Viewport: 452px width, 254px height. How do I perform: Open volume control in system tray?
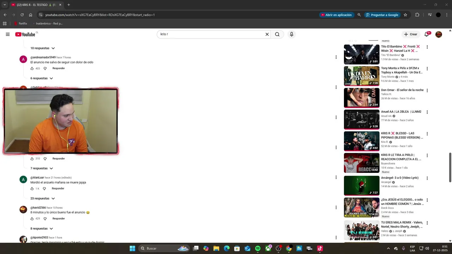coord(427,248)
